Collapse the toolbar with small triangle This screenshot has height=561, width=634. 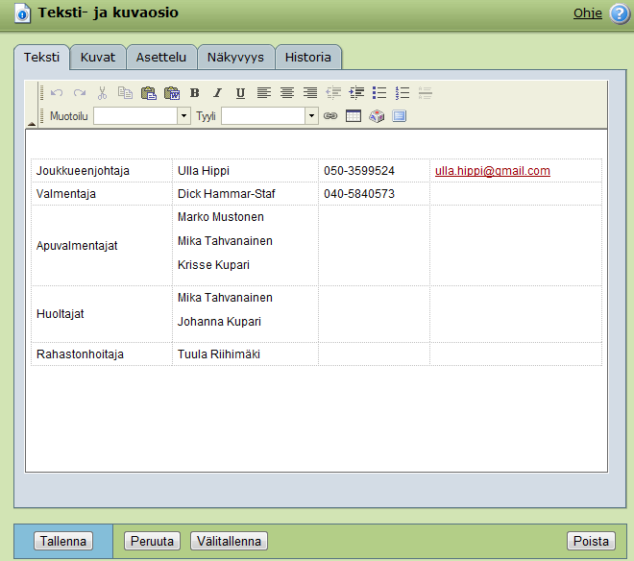click(x=32, y=124)
